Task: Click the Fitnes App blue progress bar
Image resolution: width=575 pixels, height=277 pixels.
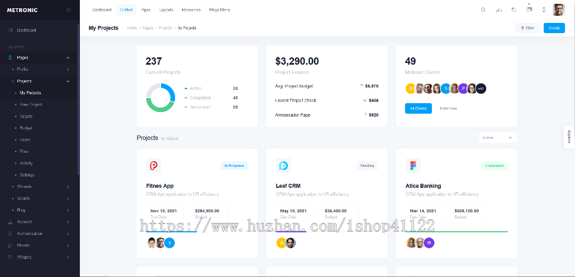Action: pos(171,231)
